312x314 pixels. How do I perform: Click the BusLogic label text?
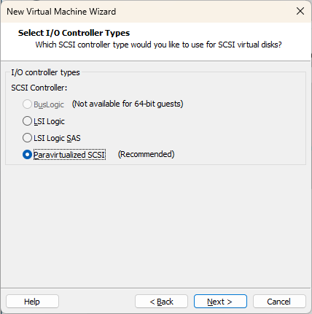(x=49, y=104)
